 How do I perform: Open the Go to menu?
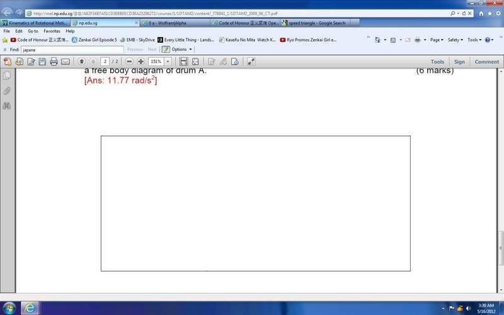coord(33,31)
